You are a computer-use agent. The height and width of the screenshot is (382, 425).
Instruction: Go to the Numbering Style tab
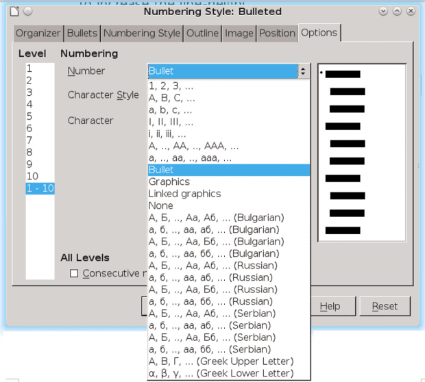click(x=142, y=34)
